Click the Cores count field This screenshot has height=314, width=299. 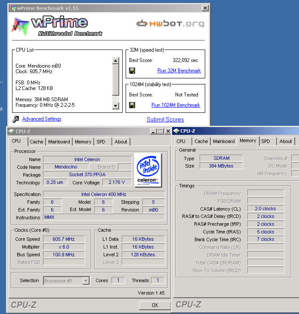[118, 280]
